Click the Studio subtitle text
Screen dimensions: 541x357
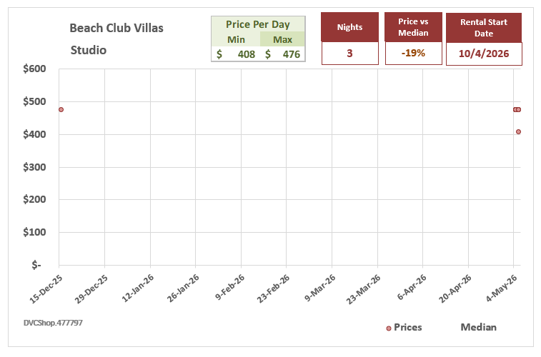point(89,50)
